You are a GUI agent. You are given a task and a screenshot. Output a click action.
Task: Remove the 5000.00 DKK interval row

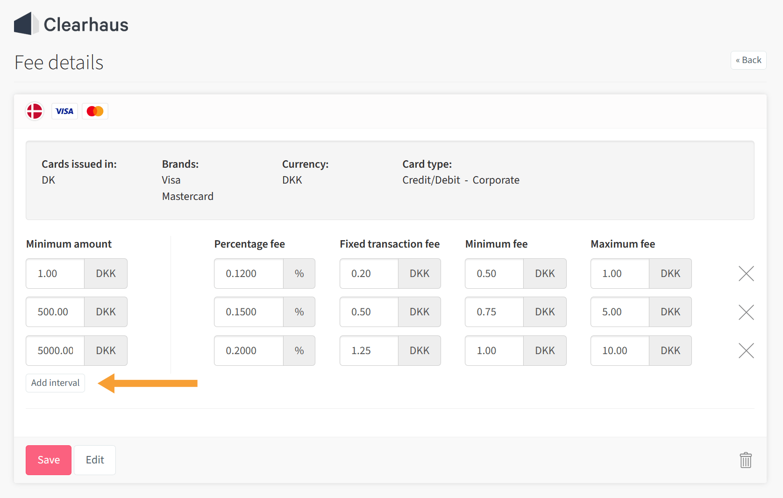746,350
